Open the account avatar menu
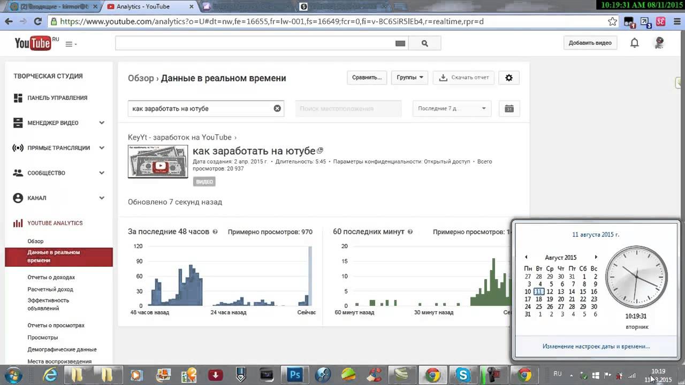 coord(659,43)
